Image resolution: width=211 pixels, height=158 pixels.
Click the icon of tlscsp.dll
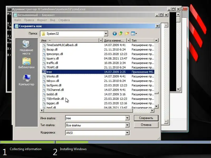(44, 50)
